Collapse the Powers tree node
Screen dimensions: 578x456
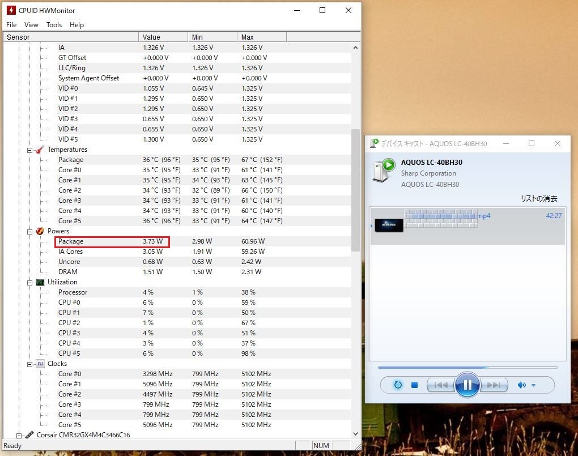(x=30, y=232)
